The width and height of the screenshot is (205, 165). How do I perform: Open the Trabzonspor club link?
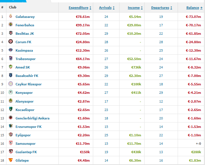[x=25, y=59]
